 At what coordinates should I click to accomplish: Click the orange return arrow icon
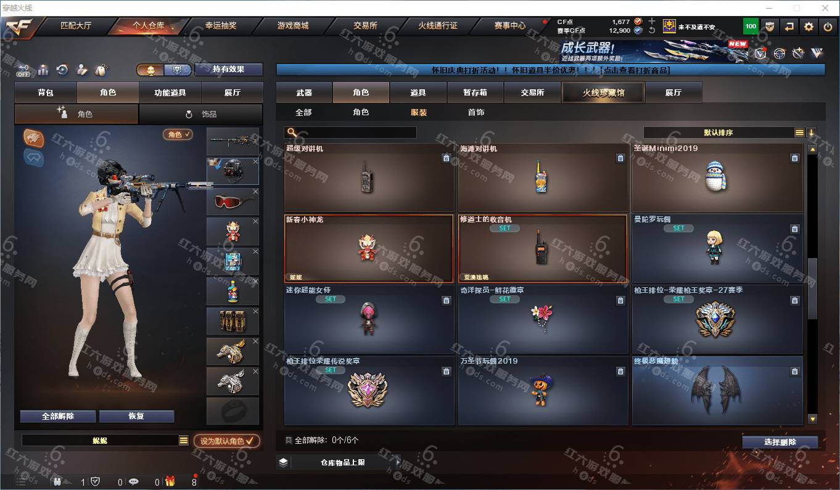[789, 27]
